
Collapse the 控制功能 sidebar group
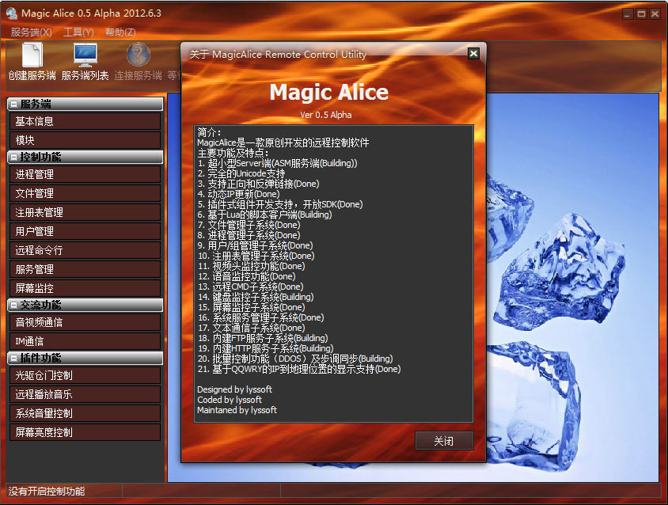(14, 158)
